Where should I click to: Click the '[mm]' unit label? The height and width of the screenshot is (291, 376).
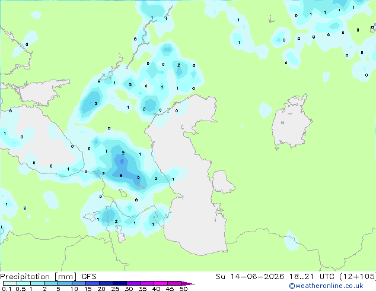66,277
